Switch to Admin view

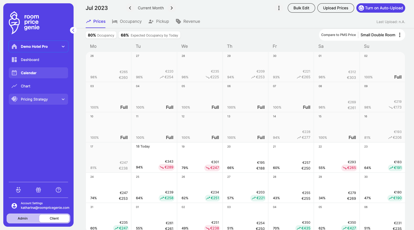(23, 218)
